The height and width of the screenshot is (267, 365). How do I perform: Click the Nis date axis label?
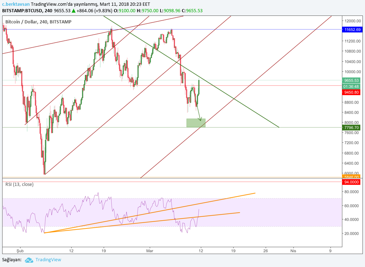click(x=293, y=251)
